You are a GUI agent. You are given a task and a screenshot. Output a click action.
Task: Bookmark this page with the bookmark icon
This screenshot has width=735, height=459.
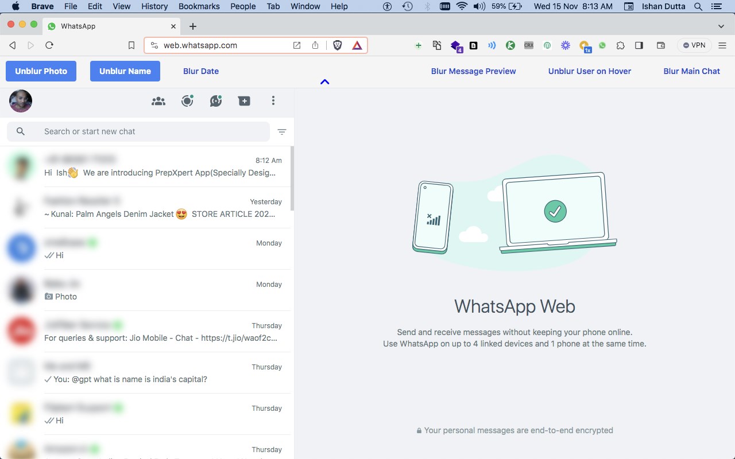point(131,45)
